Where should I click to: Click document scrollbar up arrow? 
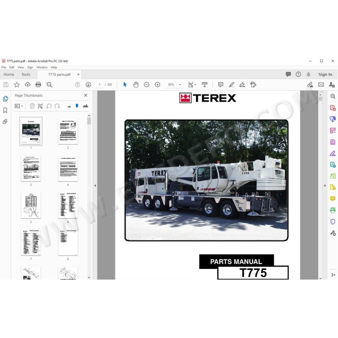[x=320, y=95]
